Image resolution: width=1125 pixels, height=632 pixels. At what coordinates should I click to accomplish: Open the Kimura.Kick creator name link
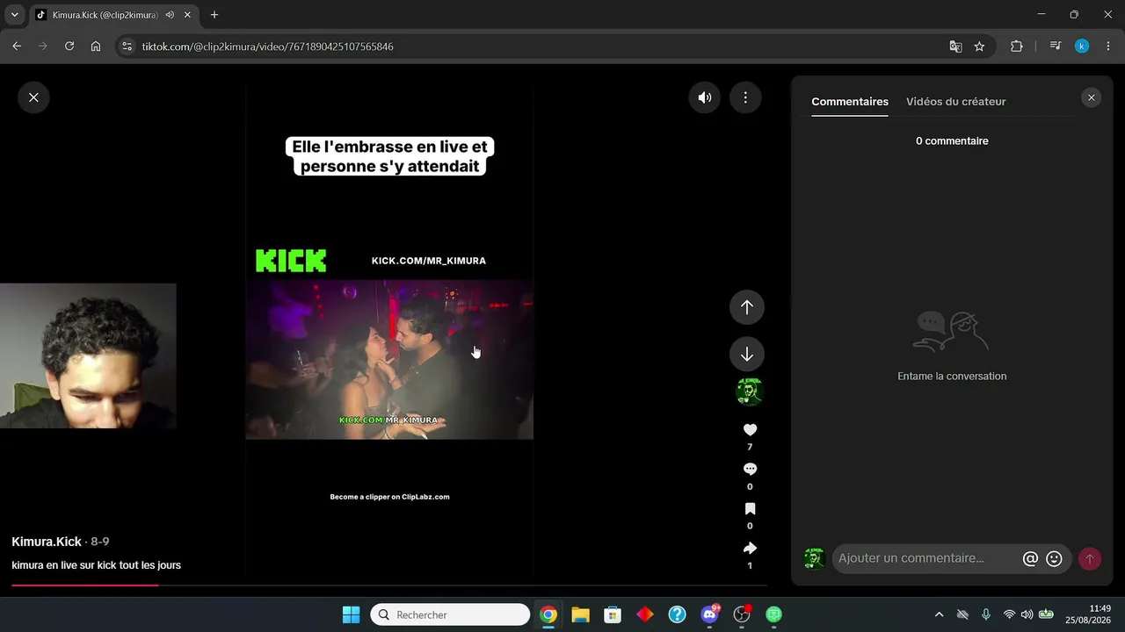(47, 542)
